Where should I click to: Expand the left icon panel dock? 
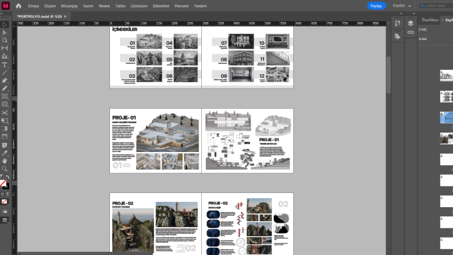pyautogui.click(x=401, y=14)
